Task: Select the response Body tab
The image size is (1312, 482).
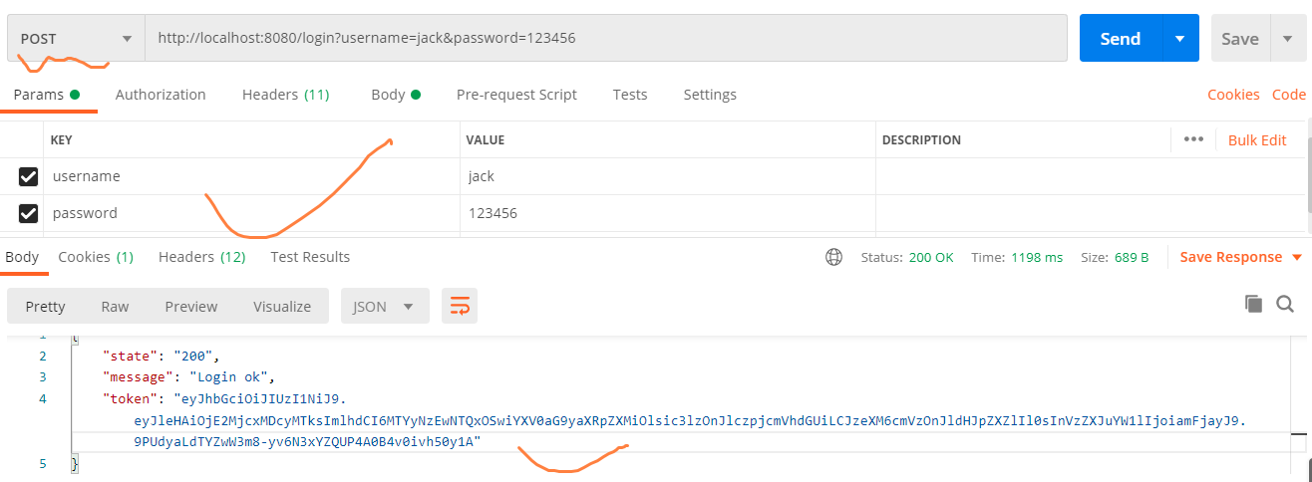Action: click(x=22, y=257)
